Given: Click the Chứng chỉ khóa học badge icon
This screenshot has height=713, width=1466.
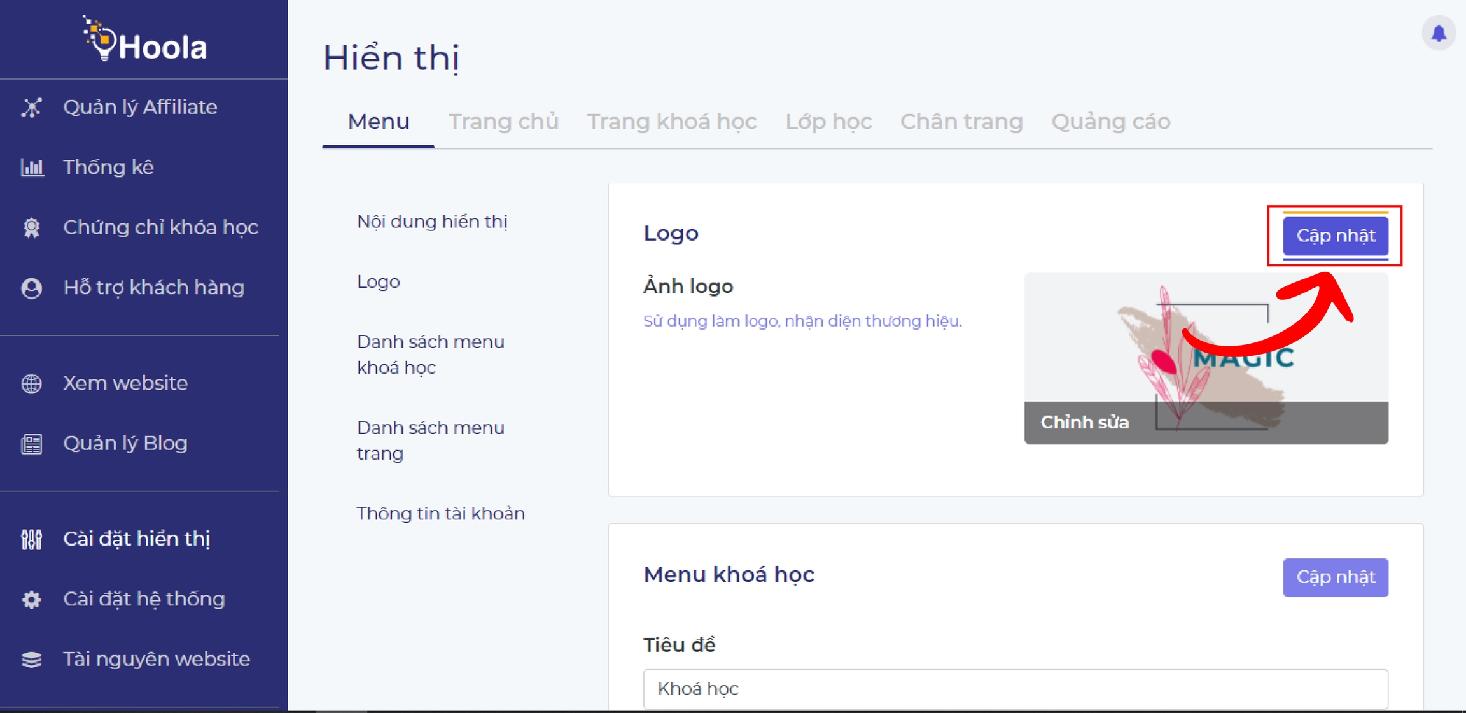Looking at the screenshot, I should click(32, 227).
